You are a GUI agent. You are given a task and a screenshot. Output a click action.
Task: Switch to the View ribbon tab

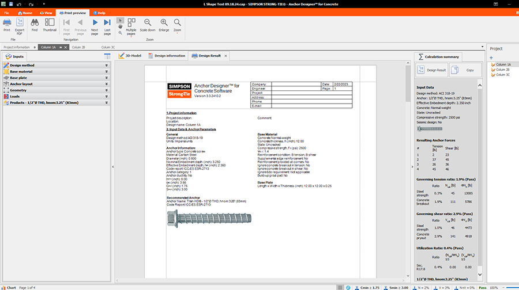point(46,13)
